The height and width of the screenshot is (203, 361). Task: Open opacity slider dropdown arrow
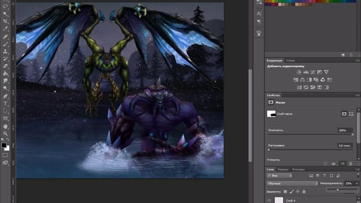tap(357, 183)
